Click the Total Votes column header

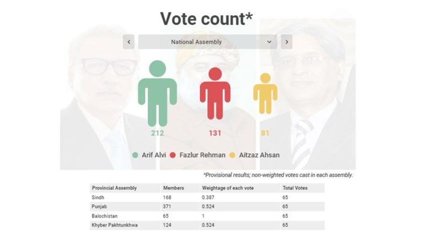click(x=295, y=188)
